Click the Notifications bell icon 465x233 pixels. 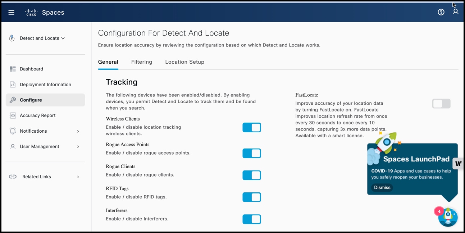(x=13, y=131)
